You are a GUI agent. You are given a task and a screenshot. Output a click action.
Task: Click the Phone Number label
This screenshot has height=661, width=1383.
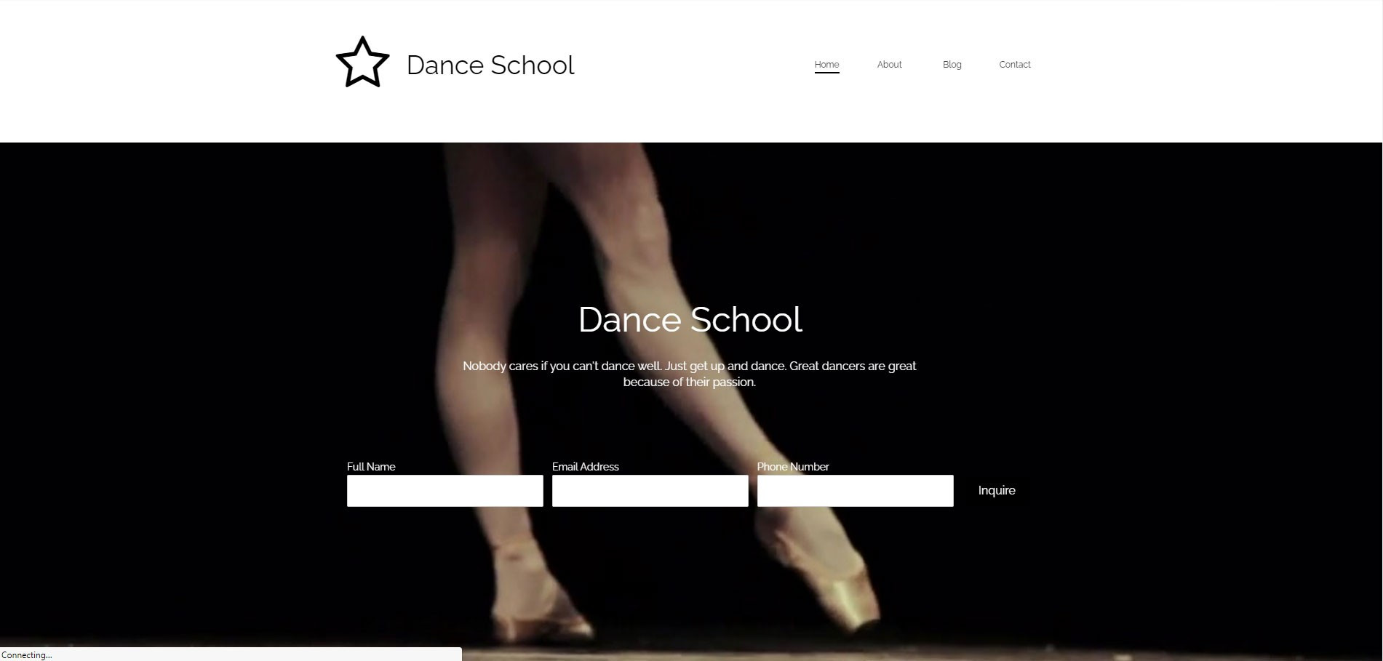click(792, 467)
